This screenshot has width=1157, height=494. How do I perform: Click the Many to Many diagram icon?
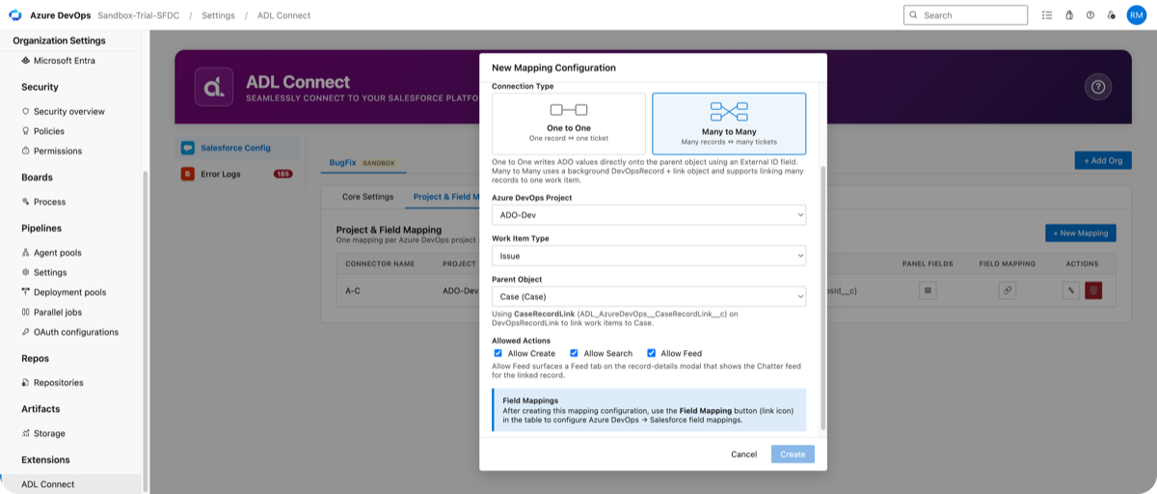pyautogui.click(x=729, y=112)
